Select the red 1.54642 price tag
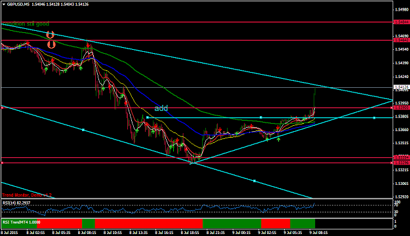 tap(401, 40)
